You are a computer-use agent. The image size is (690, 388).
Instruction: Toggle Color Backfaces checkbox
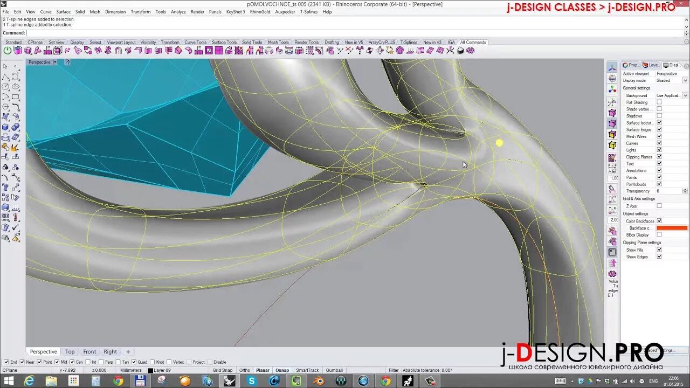tap(659, 221)
